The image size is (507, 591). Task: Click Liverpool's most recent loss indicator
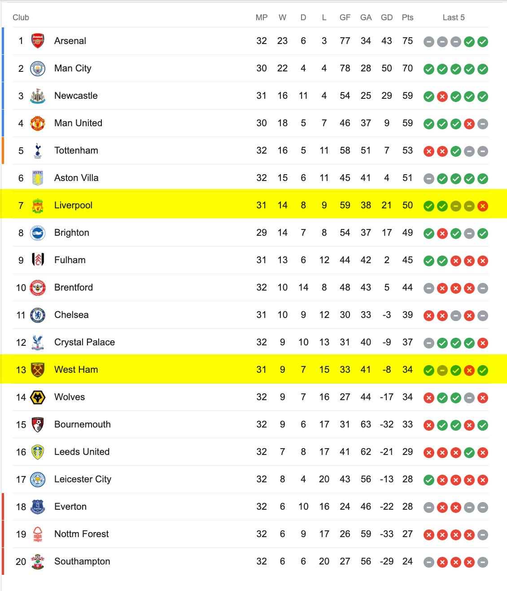tap(483, 206)
